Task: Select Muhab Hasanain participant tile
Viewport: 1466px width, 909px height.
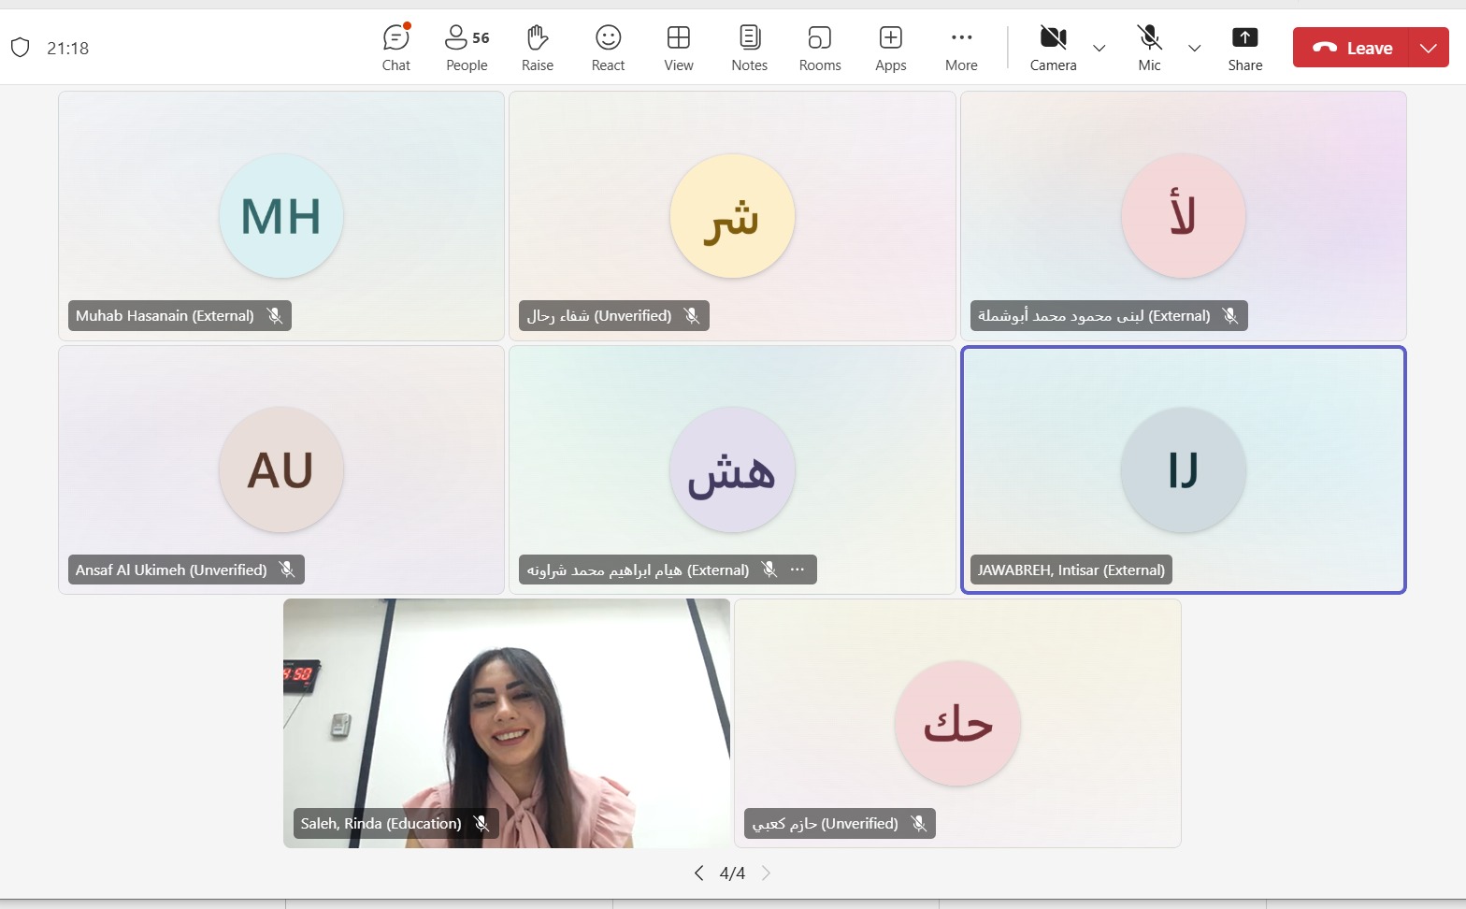Action: click(281, 216)
